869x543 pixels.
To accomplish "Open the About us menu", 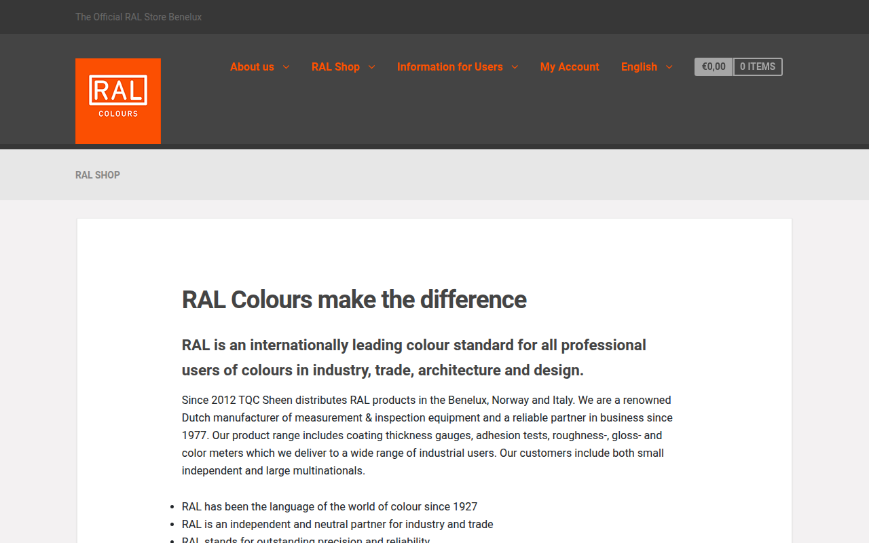I will (252, 67).
